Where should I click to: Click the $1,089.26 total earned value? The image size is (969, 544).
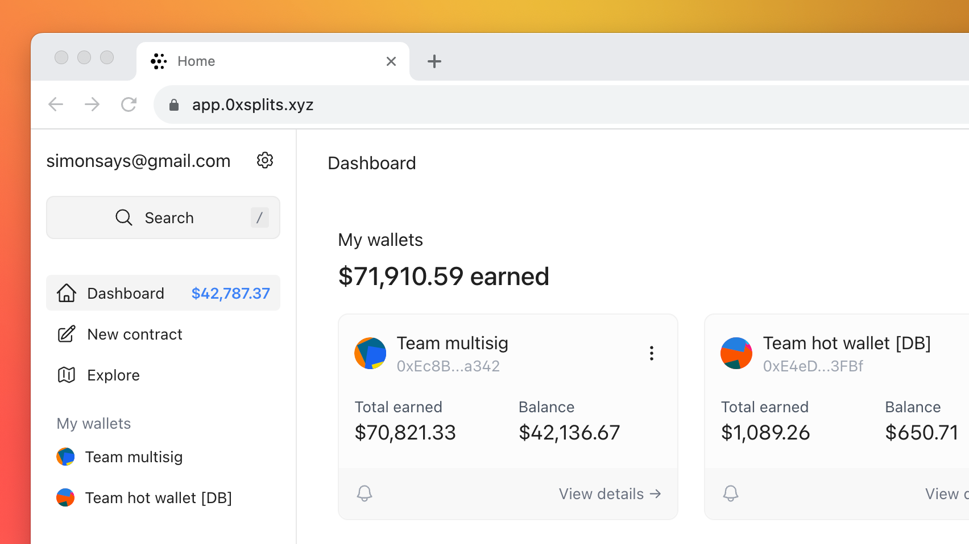[765, 433]
